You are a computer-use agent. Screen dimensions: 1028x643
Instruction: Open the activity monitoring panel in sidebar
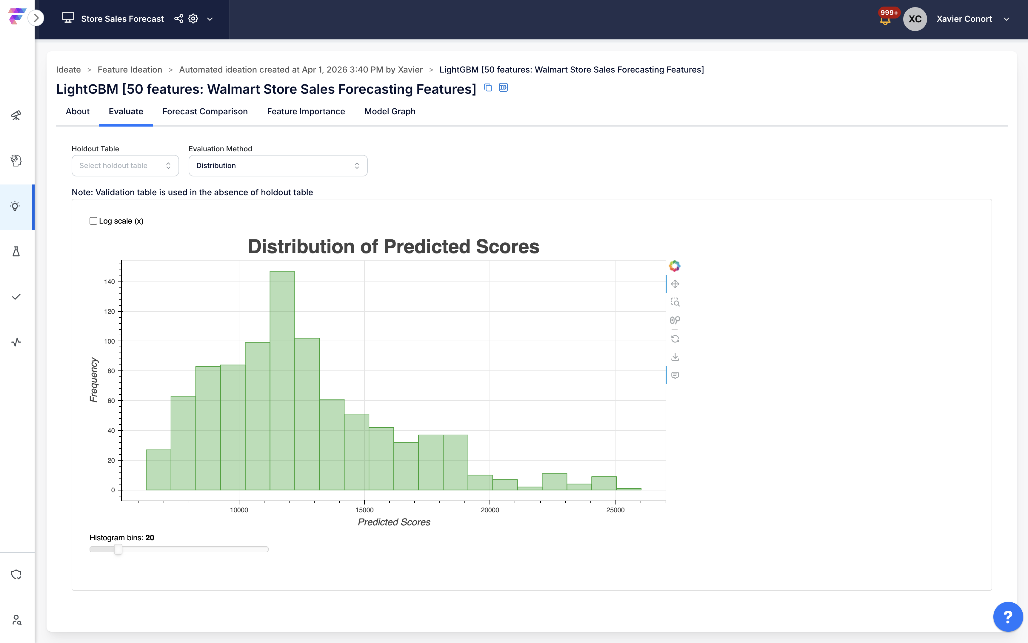click(16, 342)
